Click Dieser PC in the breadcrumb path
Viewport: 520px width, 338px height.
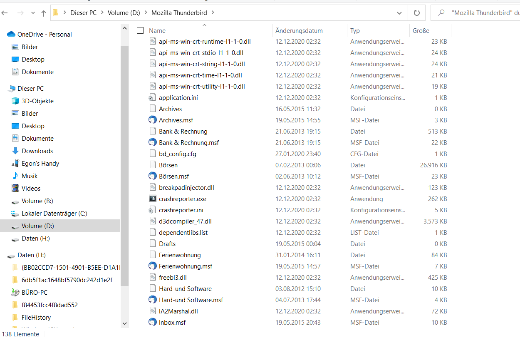tap(83, 13)
